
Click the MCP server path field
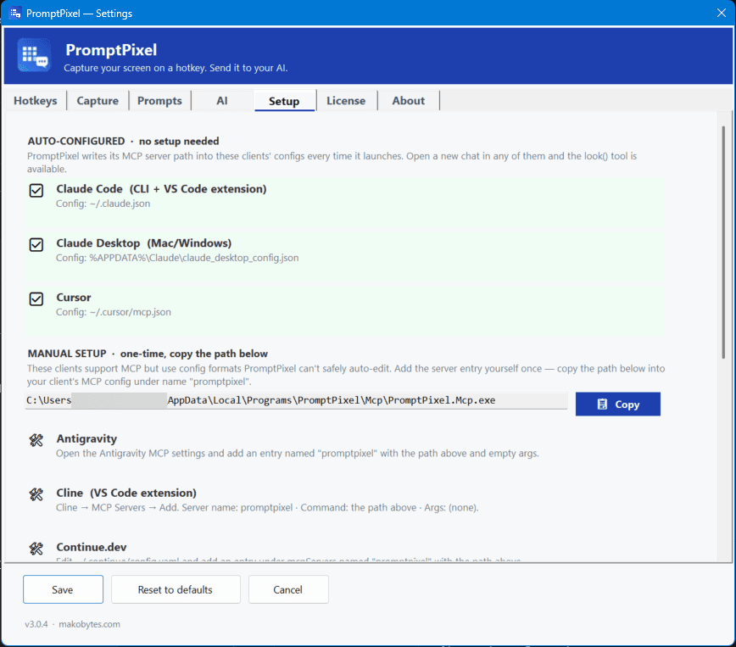(x=296, y=400)
